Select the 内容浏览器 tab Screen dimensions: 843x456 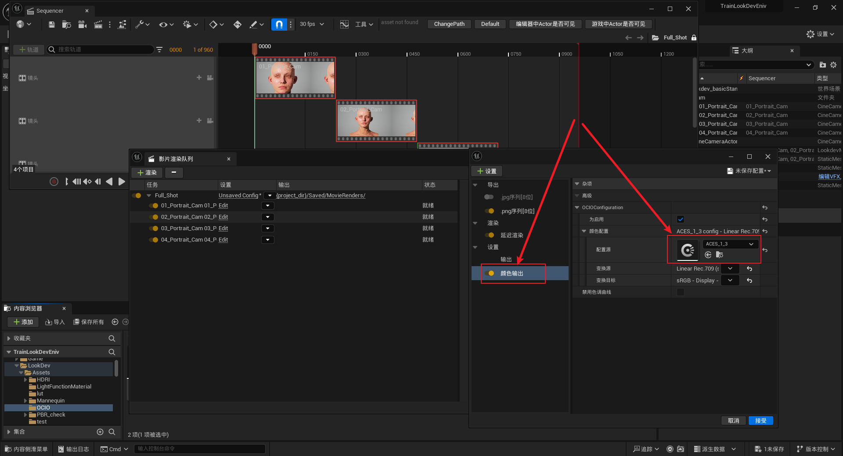coord(28,309)
